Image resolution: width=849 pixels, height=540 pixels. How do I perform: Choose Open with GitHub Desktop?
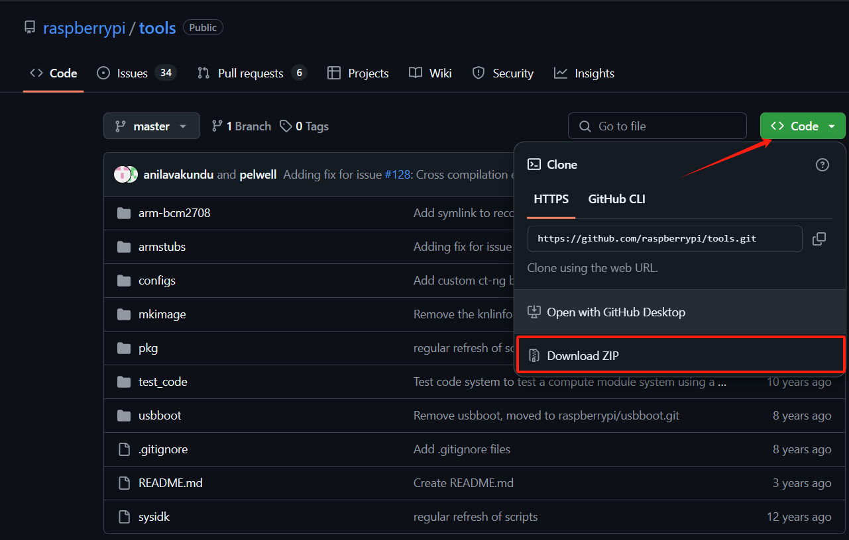pyautogui.click(x=680, y=312)
